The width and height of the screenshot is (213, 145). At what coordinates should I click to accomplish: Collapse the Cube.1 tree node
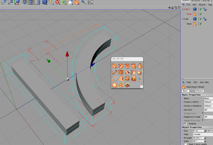coord(183,9)
